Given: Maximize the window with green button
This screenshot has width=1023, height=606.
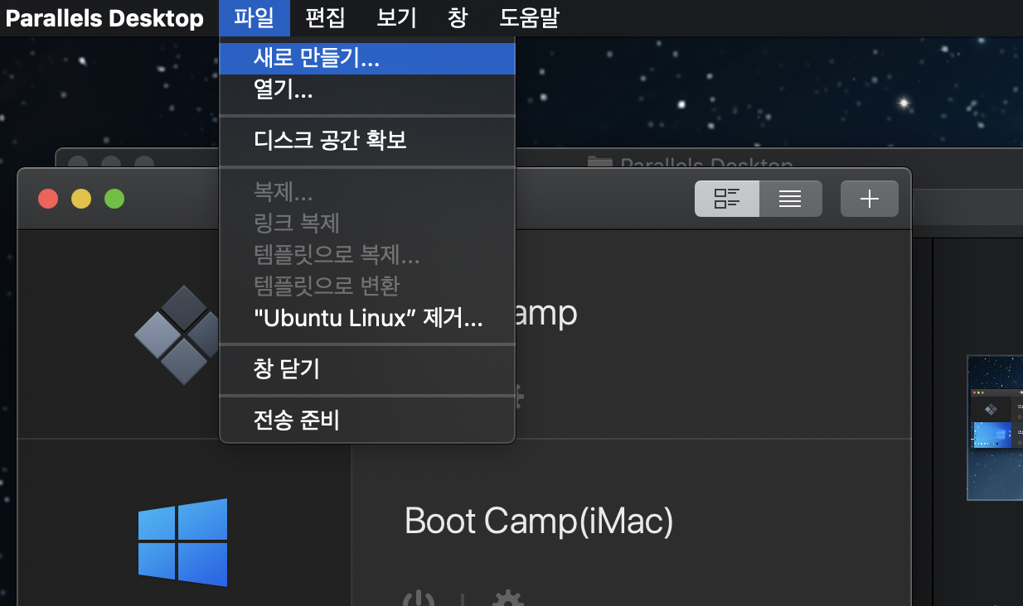Looking at the screenshot, I should click(114, 199).
